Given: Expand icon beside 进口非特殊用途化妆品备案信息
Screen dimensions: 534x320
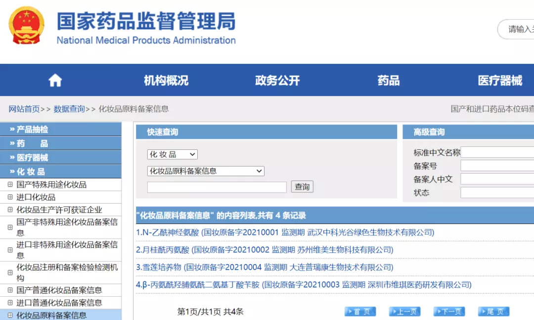Looking at the screenshot, I should pyautogui.click(x=10, y=250).
